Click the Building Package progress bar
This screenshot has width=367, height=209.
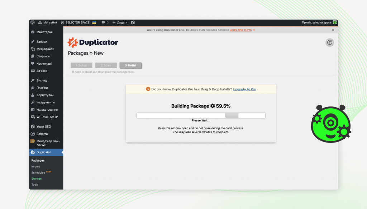(201, 115)
